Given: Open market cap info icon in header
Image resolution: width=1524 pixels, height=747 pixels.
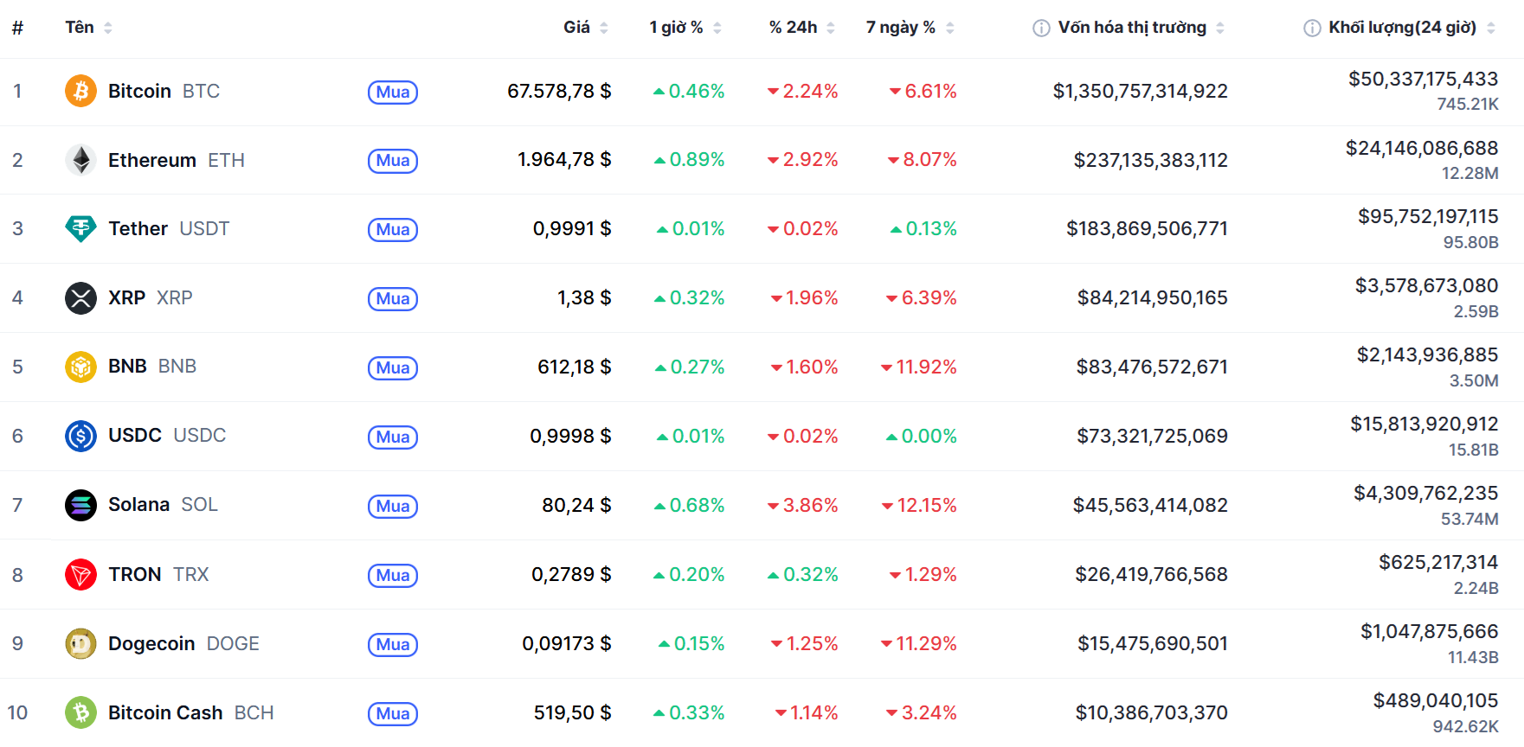Looking at the screenshot, I should tap(1041, 28).
